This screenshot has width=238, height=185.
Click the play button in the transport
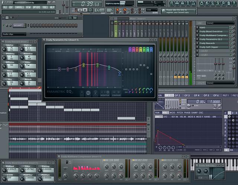pos(80,10)
